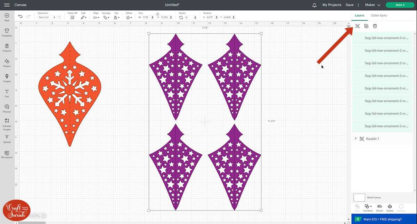The image size is (417, 224).
Task: Open notifications bell icon
Action: point(314,5)
